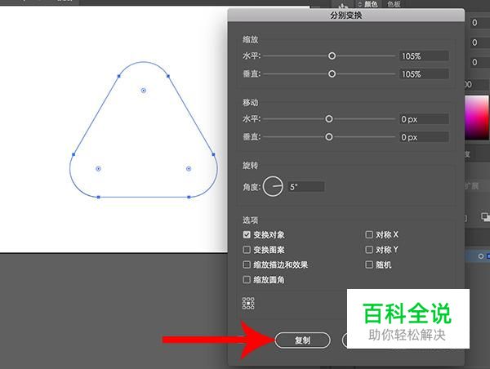Click the top corner widget of the triangle

coord(144,91)
